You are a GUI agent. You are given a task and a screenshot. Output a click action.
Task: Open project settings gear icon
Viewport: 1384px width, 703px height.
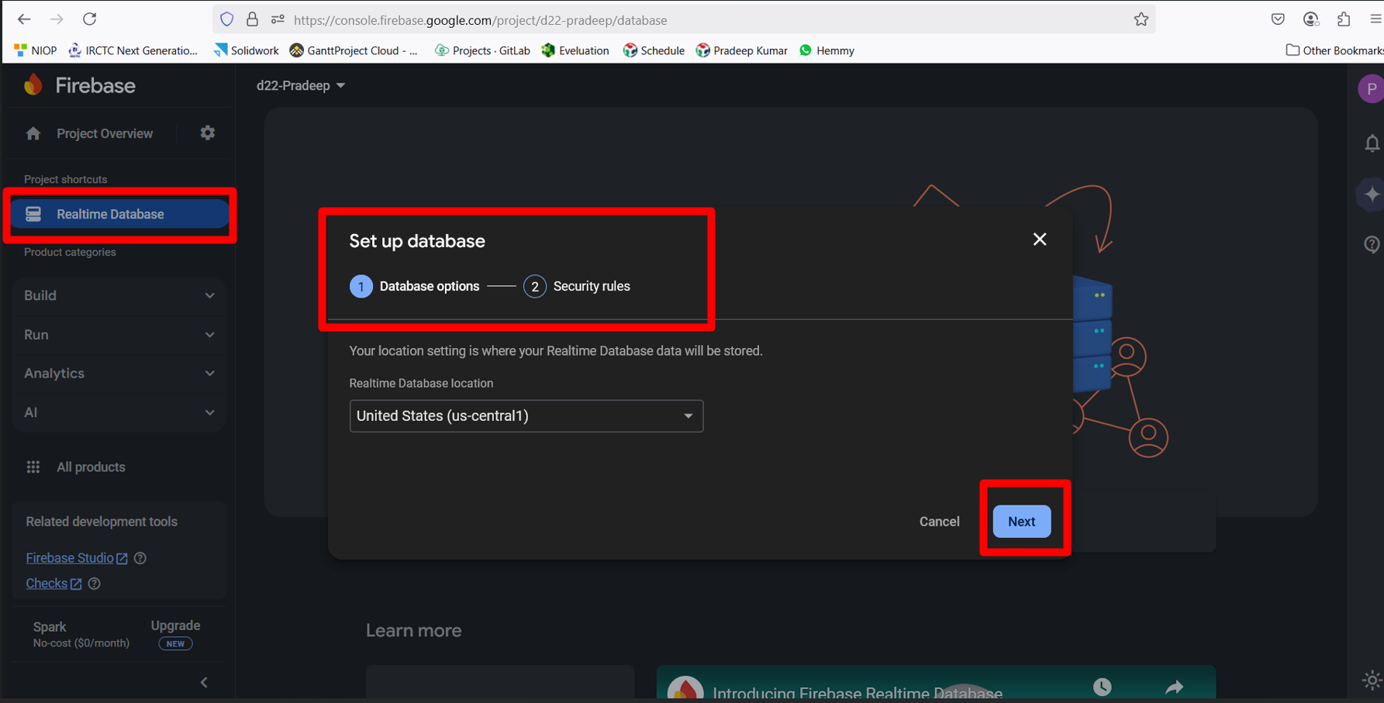207,133
